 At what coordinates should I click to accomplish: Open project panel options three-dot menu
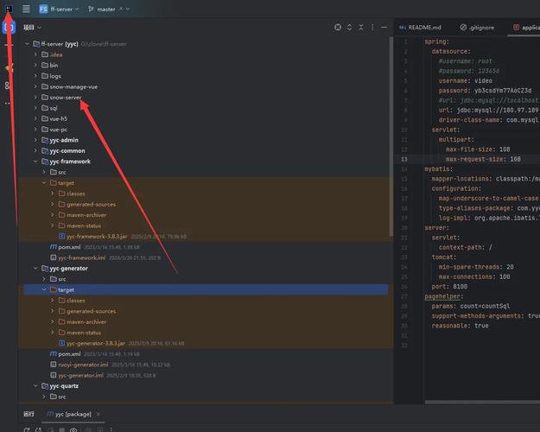tap(374, 28)
